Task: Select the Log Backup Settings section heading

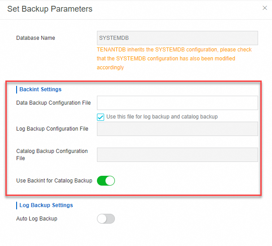Action: point(46,205)
